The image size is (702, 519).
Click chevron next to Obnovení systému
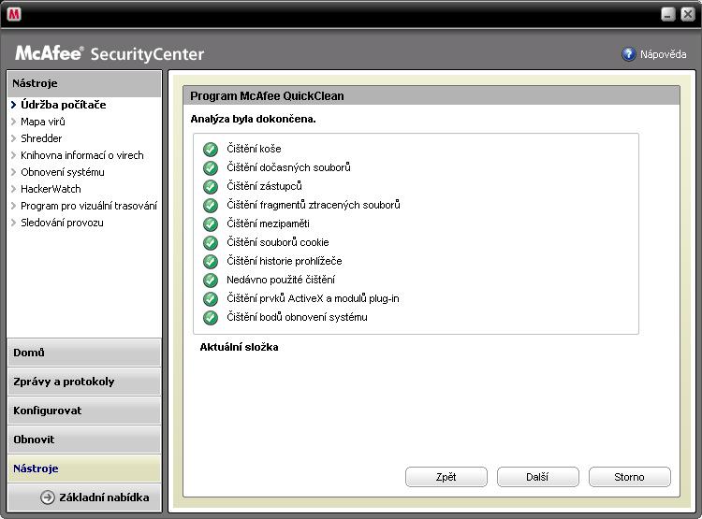pos(13,172)
